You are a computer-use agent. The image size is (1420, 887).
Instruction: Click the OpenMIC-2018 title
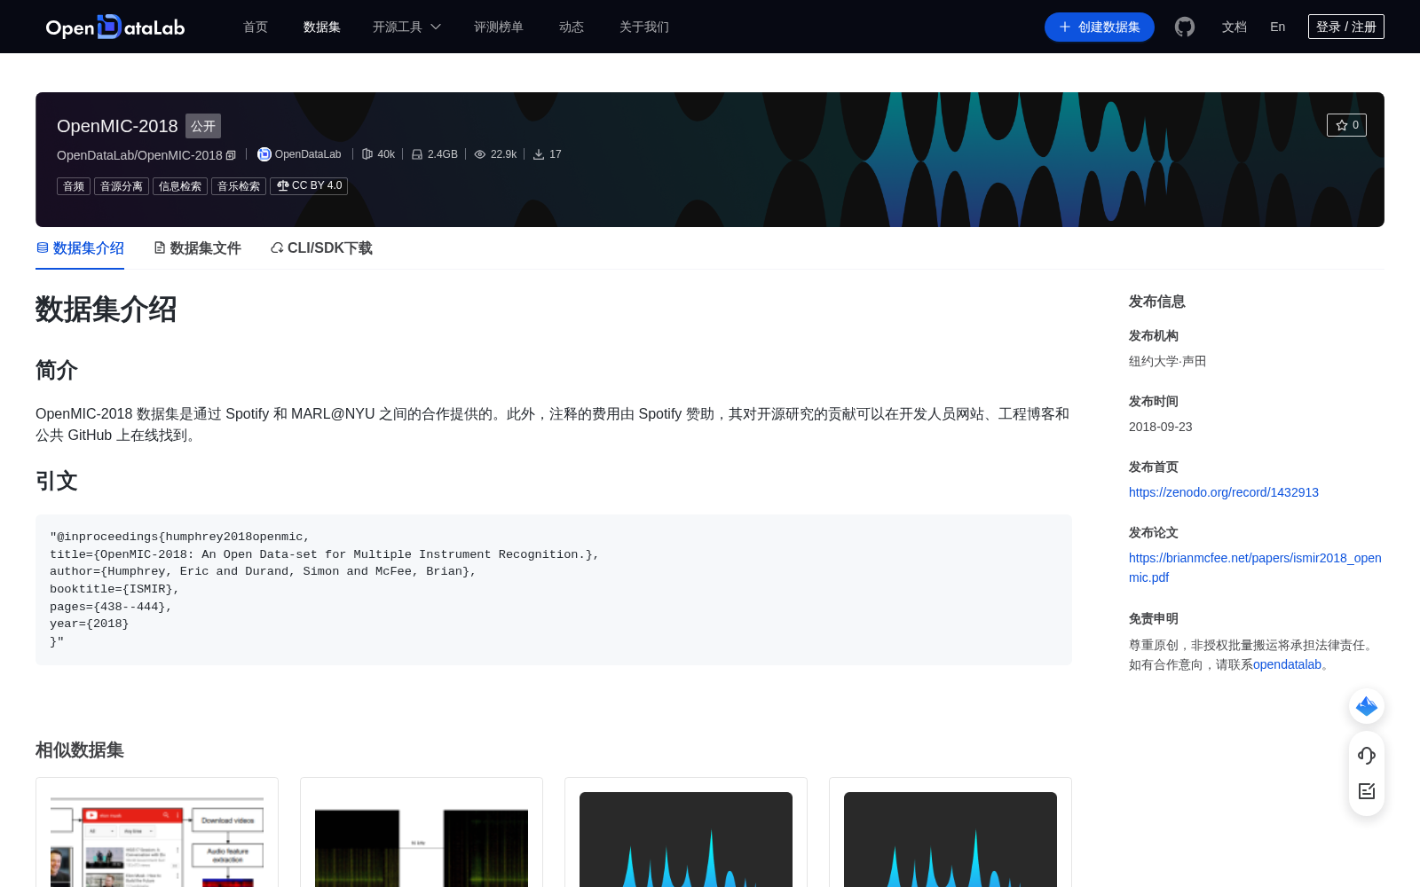click(x=117, y=126)
